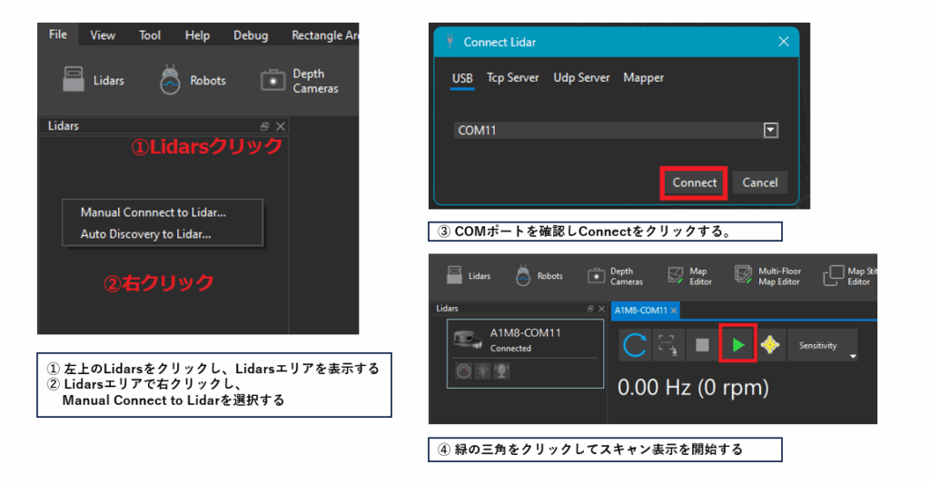Viewport: 930px width, 484px height.
Task: Open the Sensitivity dropdown
Action: coord(822,346)
